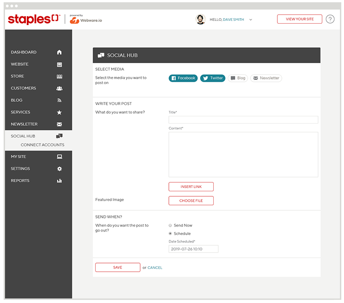This screenshot has width=344, height=303.
Task: Open the Services menu item
Action: (x=20, y=112)
